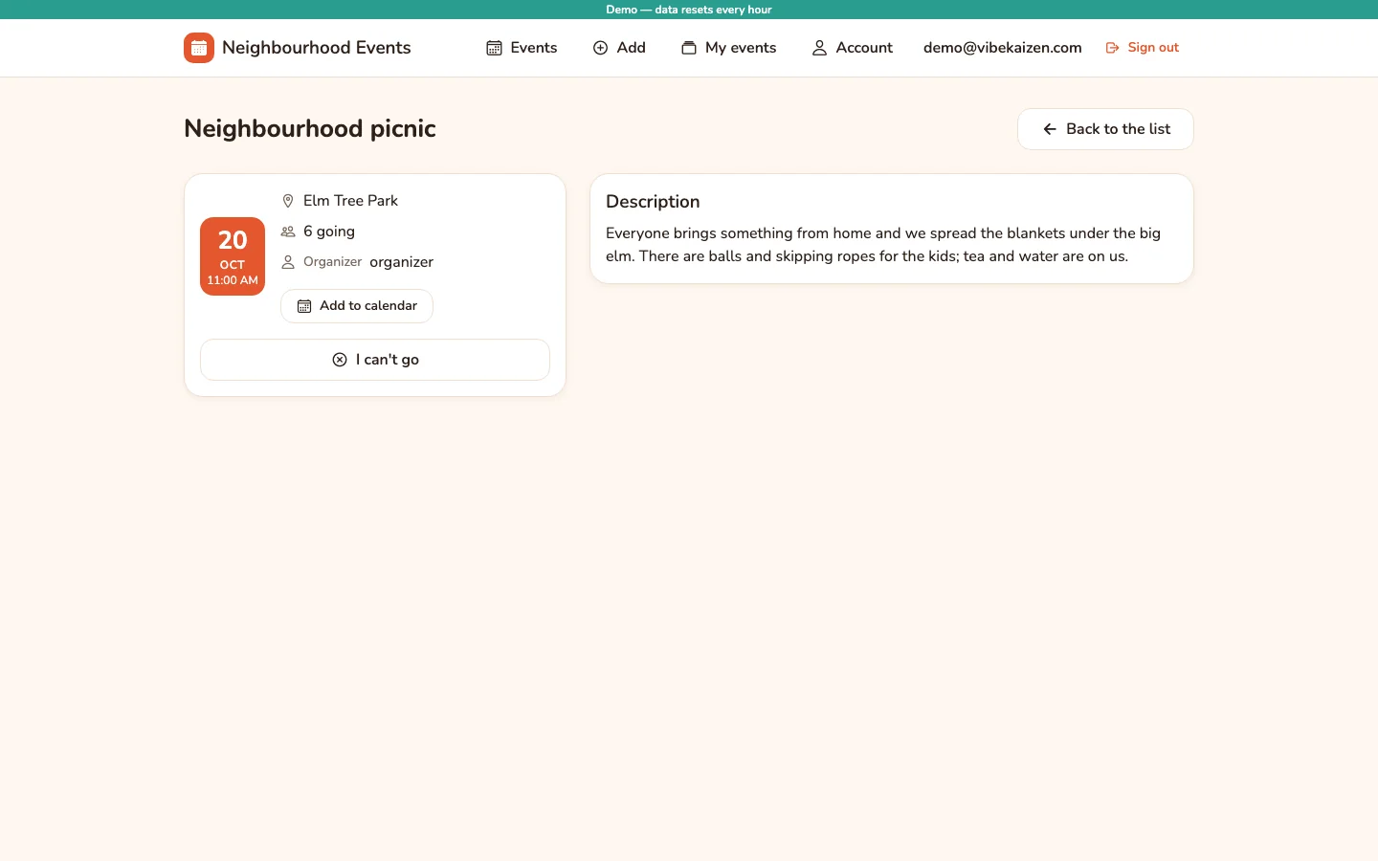Click the I can't go button
The height and width of the screenshot is (861, 1378).
pos(375,360)
